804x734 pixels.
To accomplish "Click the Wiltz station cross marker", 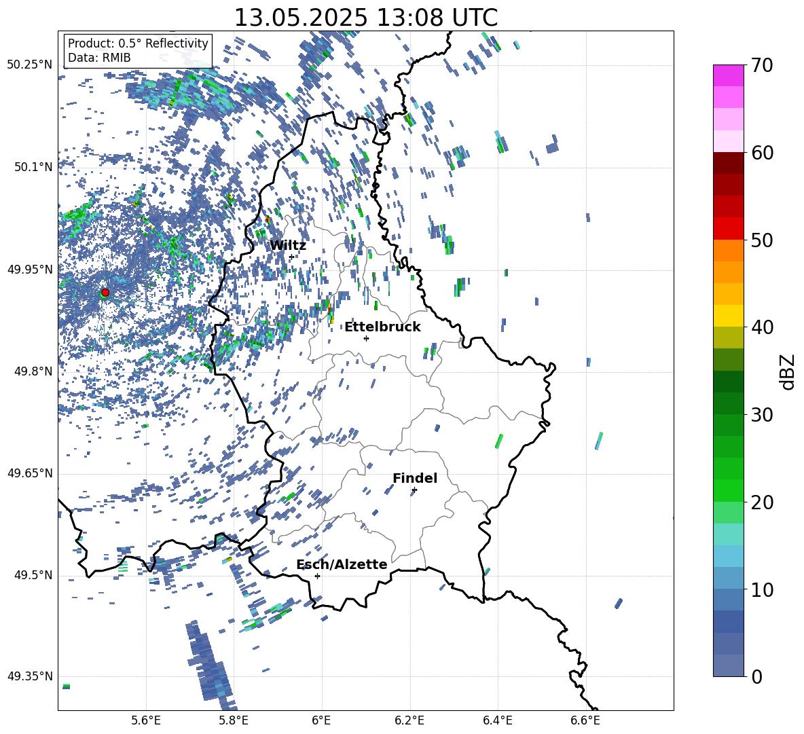I will click(x=291, y=257).
